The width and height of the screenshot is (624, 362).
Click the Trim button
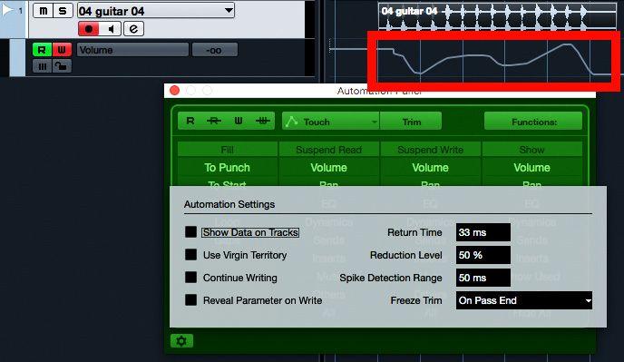[411, 121]
